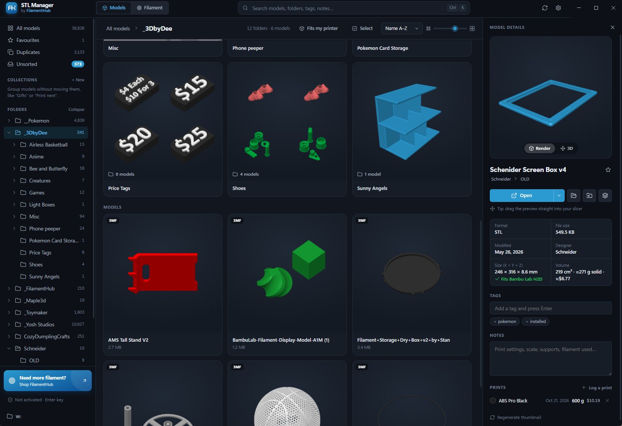
Task: Open the AMS Tall Stand V2 thumbnail
Action: tap(163, 273)
